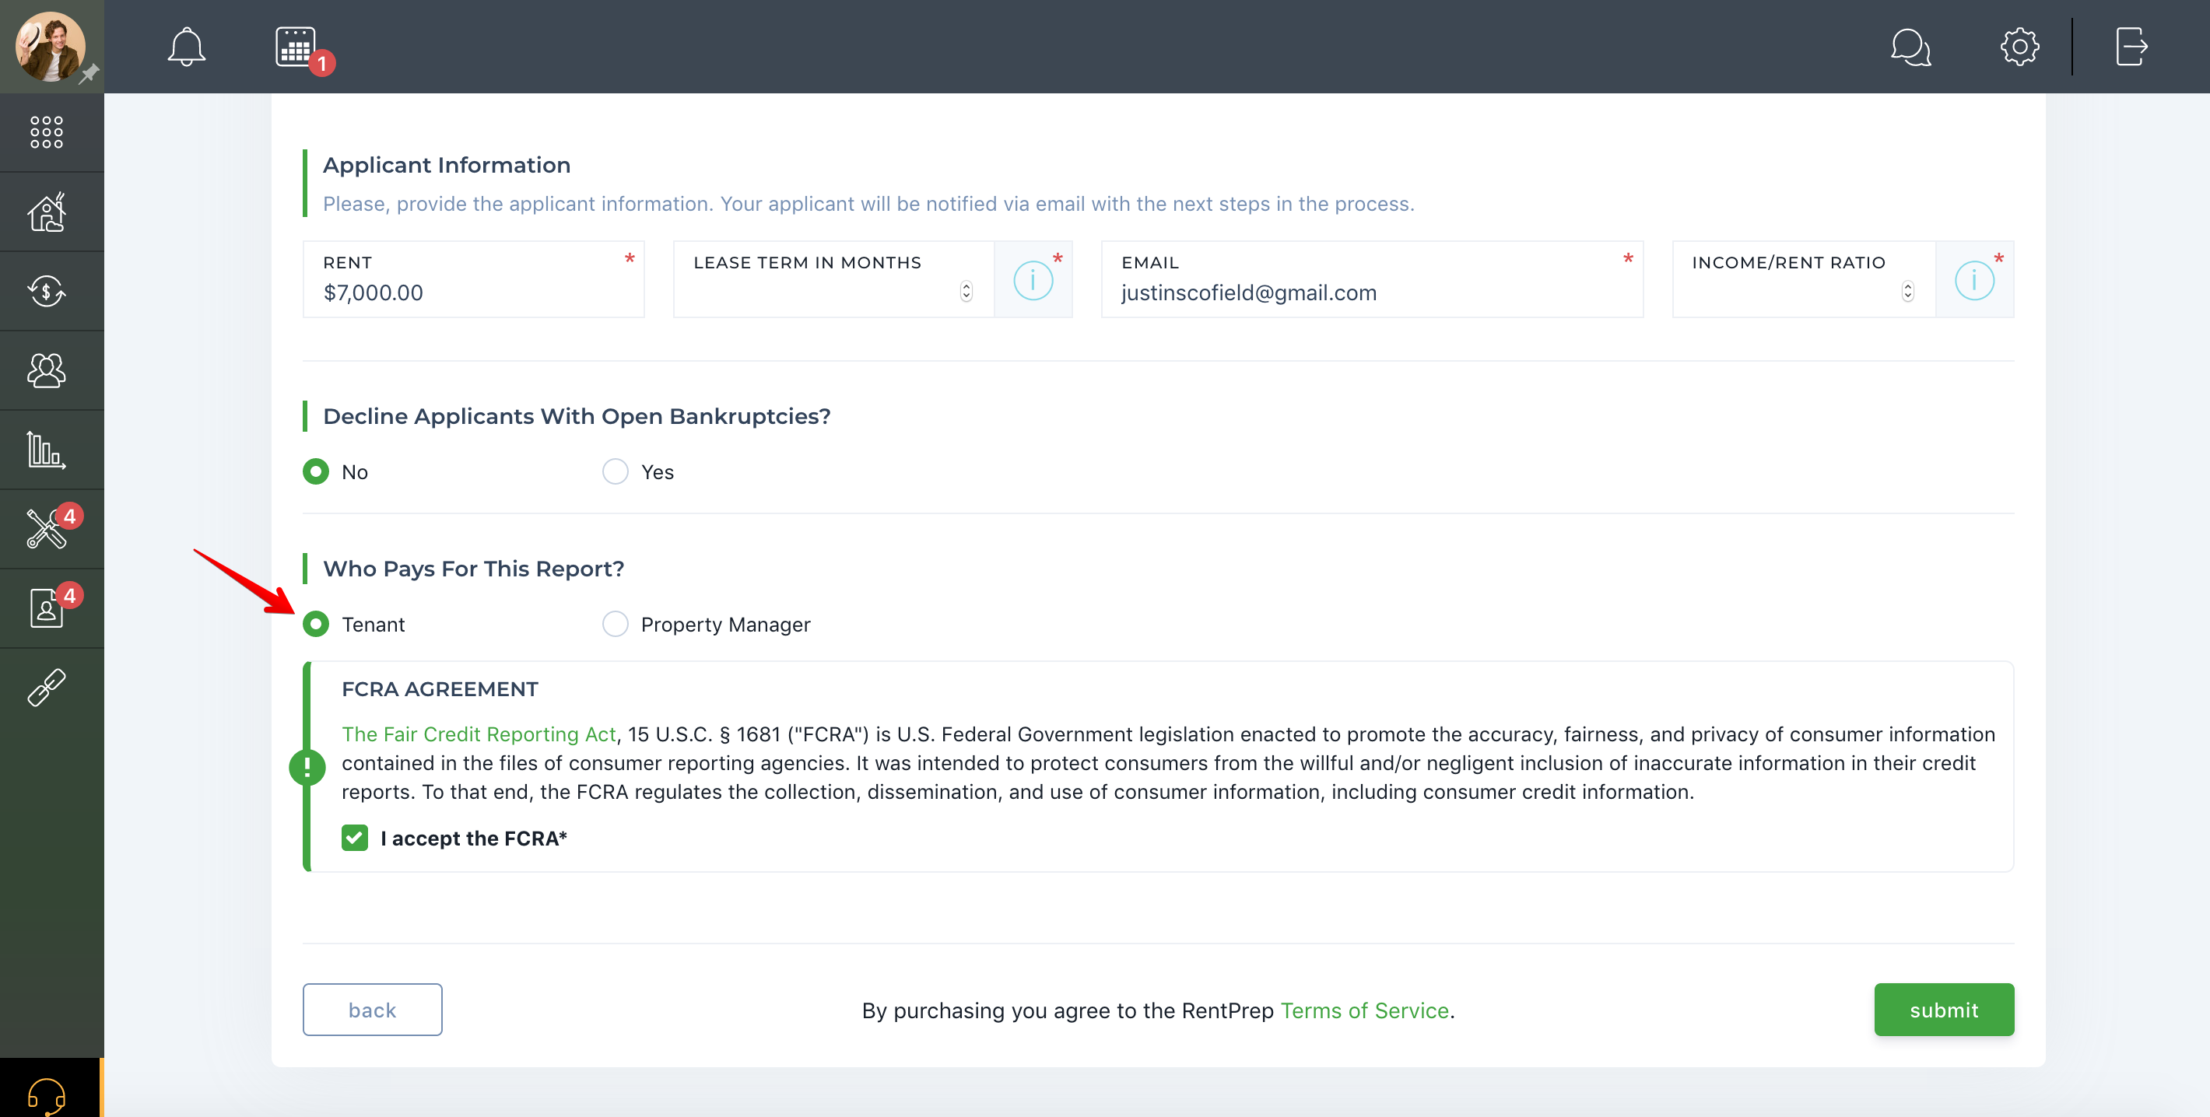
Task: Click the Who Pays For This Report heading
Action: point(474,569)
